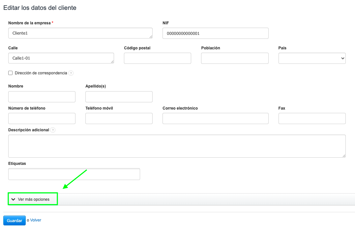Image resolution: width=355 pixels, height=232 pixels.
Task: Select the Fax input field
Action: 312,118
